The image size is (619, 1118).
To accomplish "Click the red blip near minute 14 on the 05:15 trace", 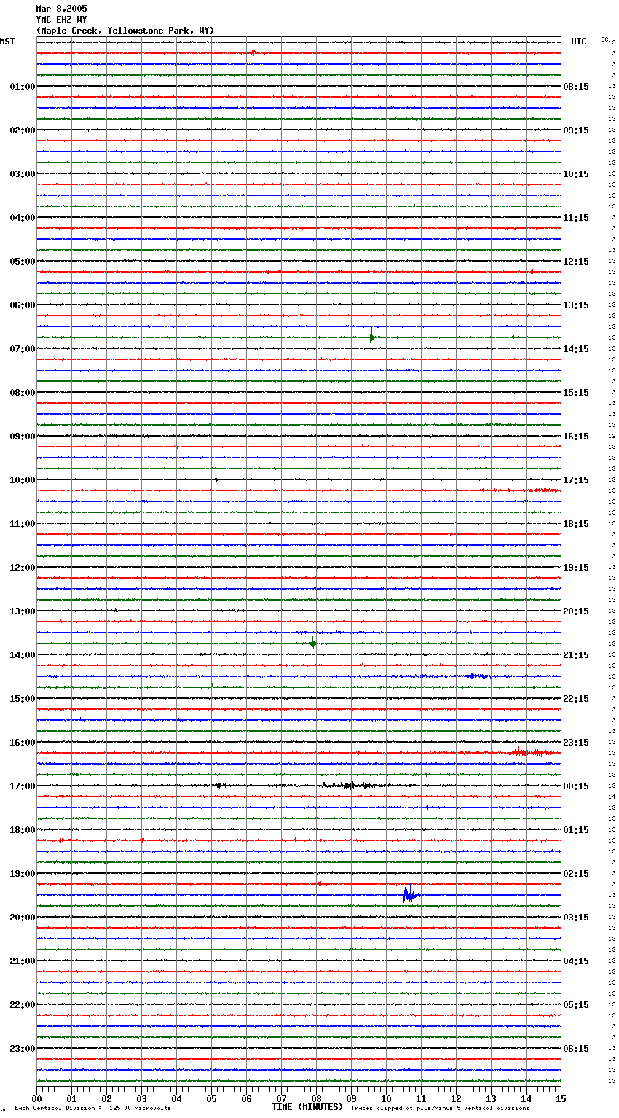I will point(532,272).
